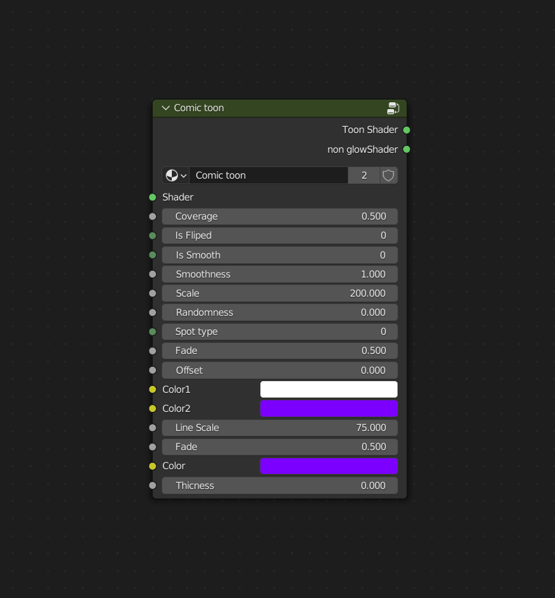Viewport: 555px width, 598px height.
Task: Click the Color1 yellow input socket
Action: (x=153, y=389)
